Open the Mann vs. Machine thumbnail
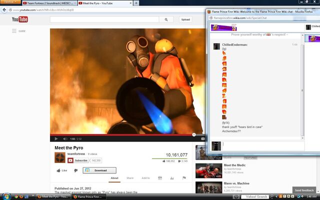Image resolution: width=320 pixels, height=200 pixels. pos(209,187)
